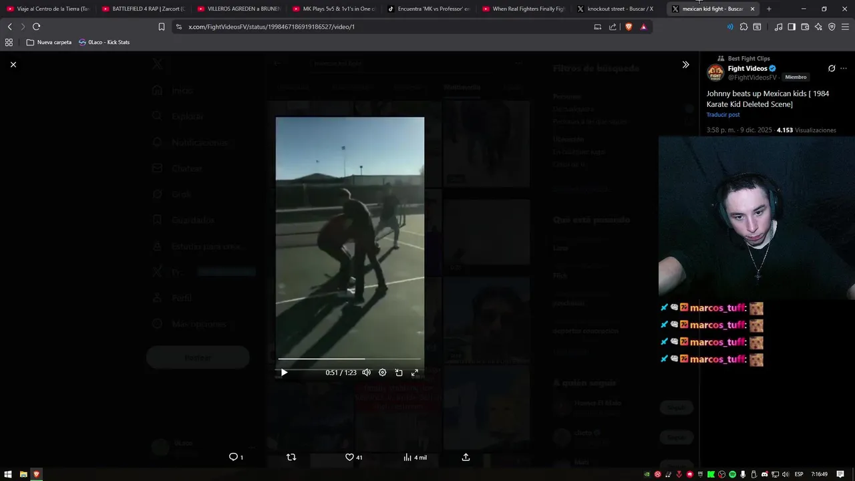The image size is (855, 481).
Task: Open Nueva carpeta bookmarks folder
Action: (x=49, y=42)
